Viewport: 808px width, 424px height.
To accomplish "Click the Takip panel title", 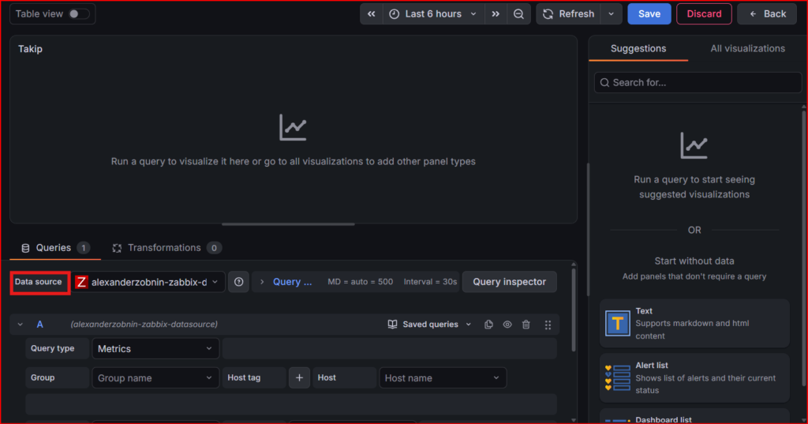I will pyautogui.click(x=31, y=49).
